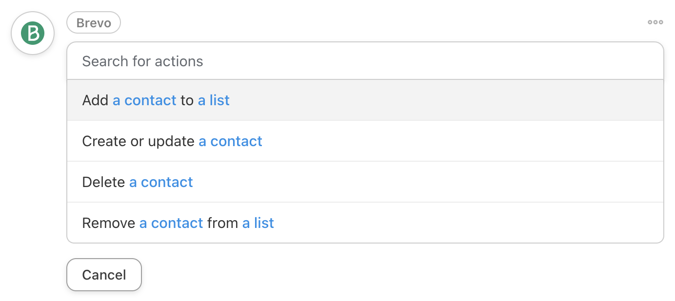Select Remove a contact from a list action
The width and height of the screenshot is (675, 301).
pyautogui.click(x=365, y=223)
